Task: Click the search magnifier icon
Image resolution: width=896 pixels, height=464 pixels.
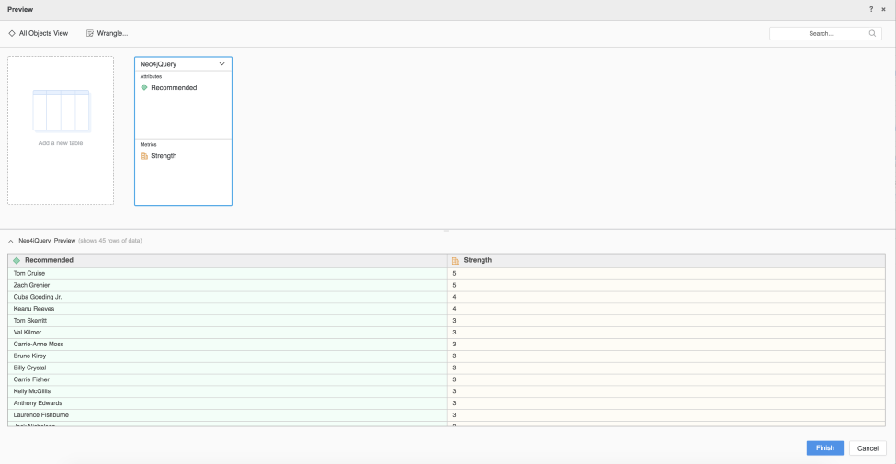Action: [x=872, y=33]
